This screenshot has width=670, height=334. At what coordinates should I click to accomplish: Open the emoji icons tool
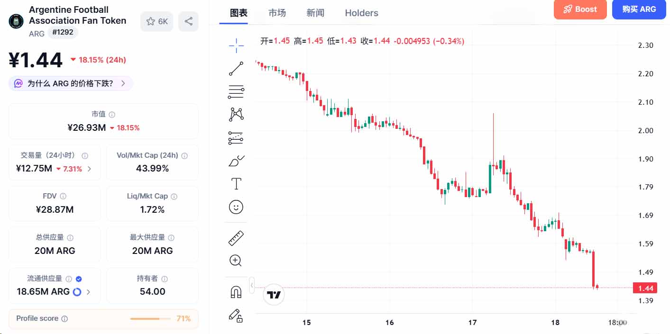pos(236,207)
